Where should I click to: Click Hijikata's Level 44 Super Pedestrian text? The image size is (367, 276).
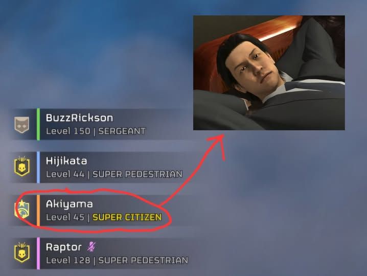click(114, 174)
